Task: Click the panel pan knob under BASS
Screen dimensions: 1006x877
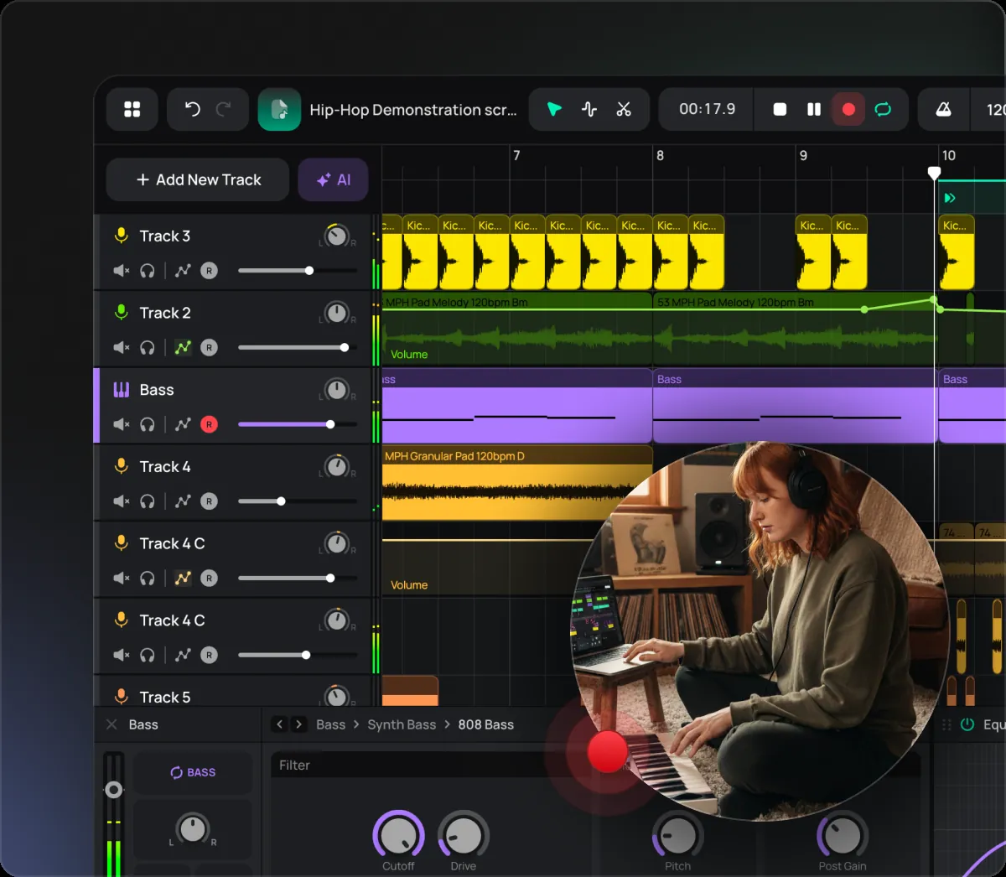Action: click(193, 828)
